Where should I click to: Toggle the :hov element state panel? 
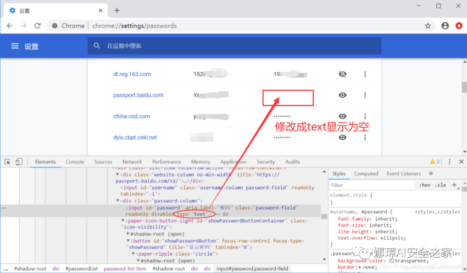point(425,185)
